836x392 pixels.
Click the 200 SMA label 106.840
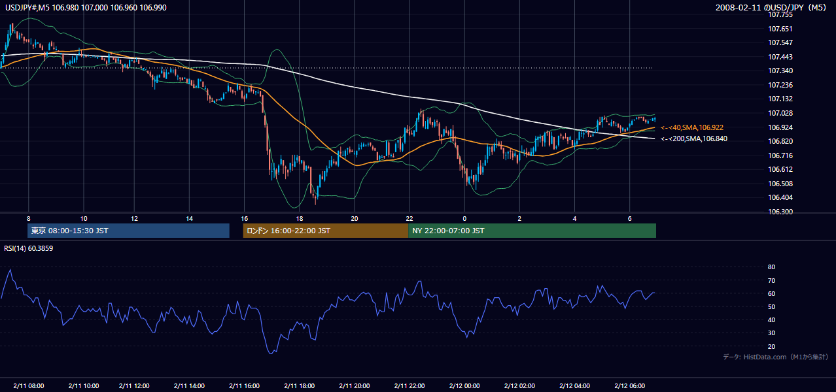pos(694,139)
